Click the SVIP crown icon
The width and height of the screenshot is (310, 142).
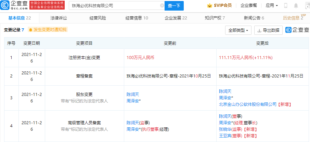click(209, 5)
